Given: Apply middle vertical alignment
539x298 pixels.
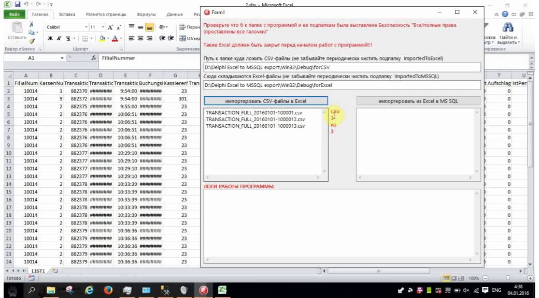Looking at the screenshot, I should pyautogui.click(x=140, y=27).
